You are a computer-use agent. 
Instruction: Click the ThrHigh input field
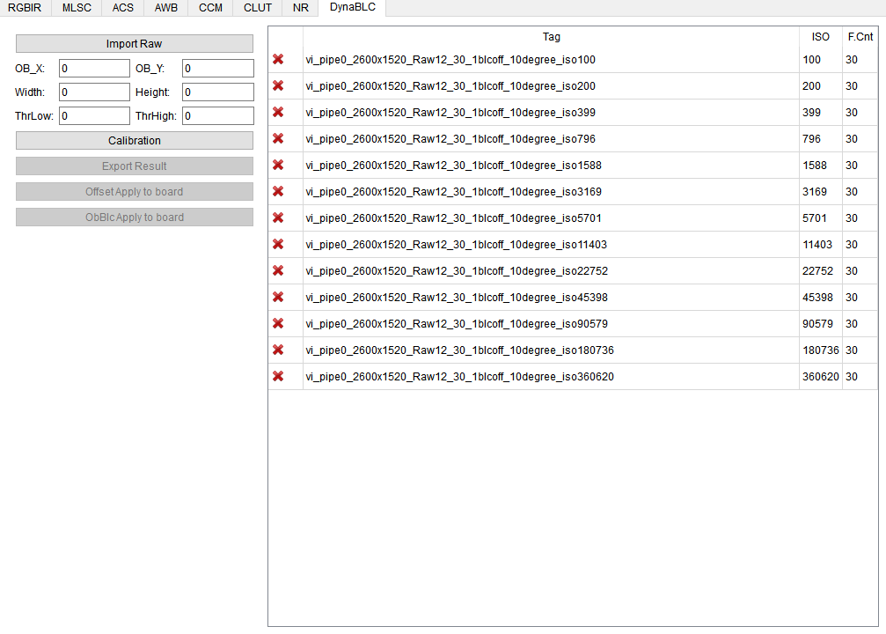point(217,116)
